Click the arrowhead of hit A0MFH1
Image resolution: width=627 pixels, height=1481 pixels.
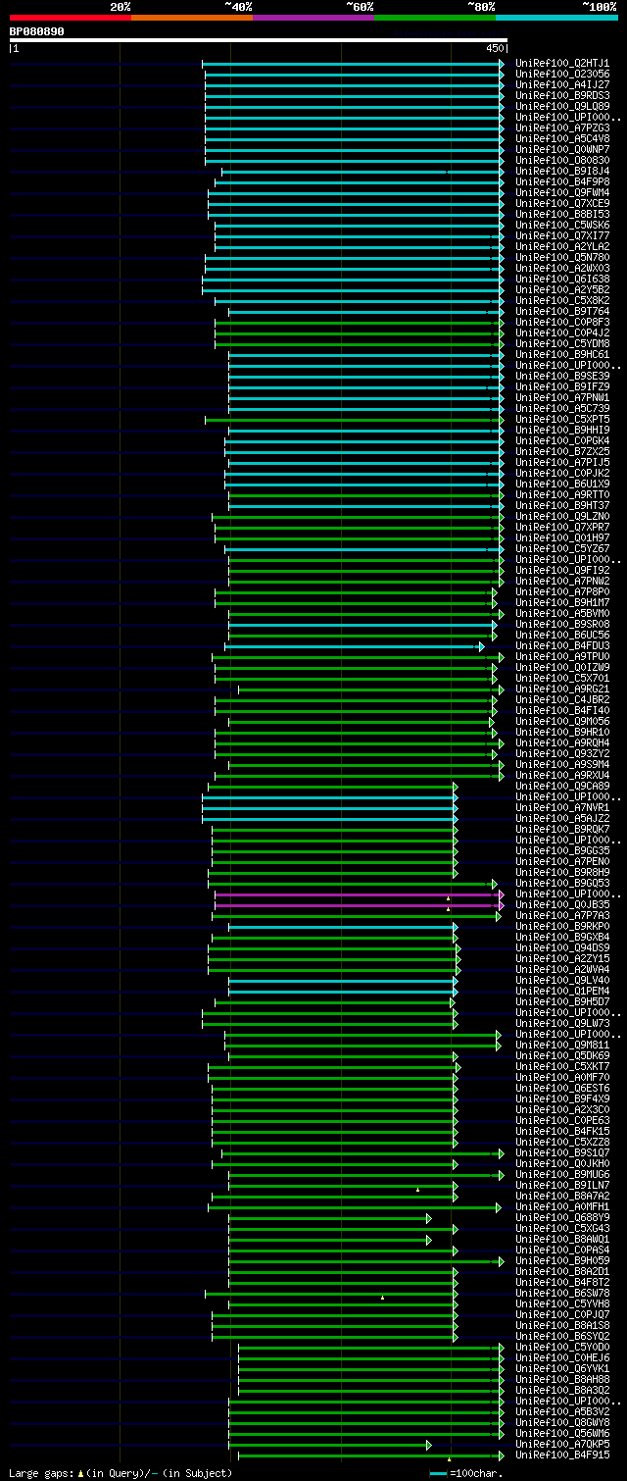(499, 1207)
